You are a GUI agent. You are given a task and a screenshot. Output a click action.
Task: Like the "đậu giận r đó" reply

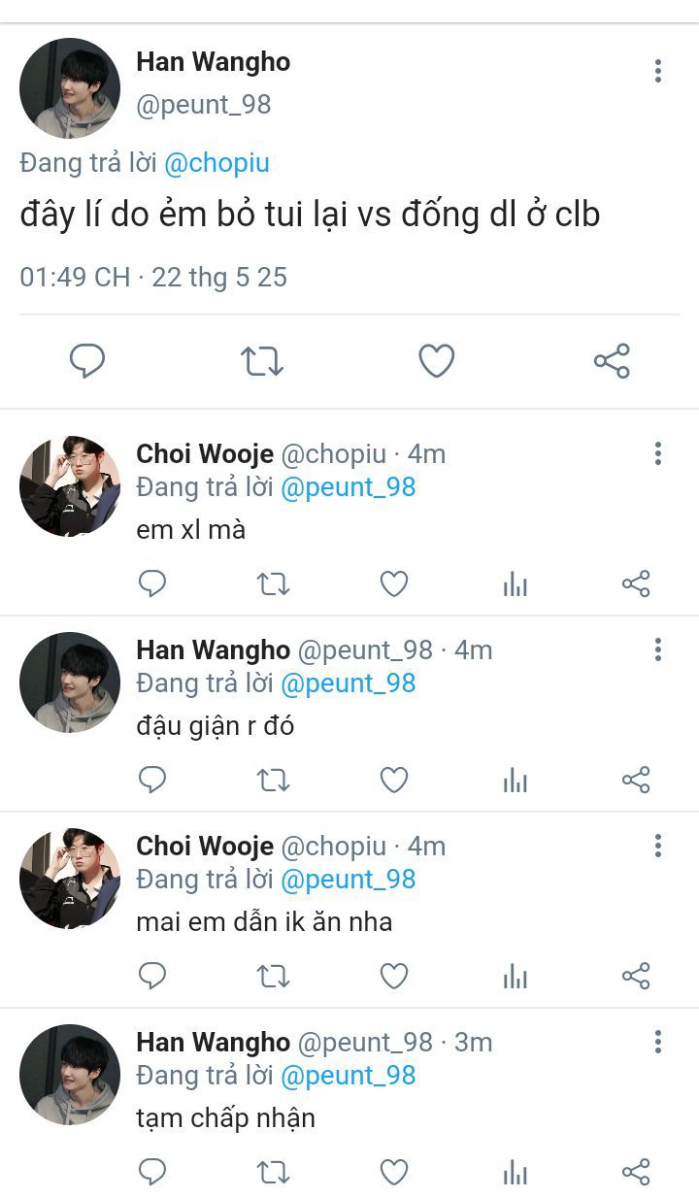pyautogui.click(x=393, y=780)
